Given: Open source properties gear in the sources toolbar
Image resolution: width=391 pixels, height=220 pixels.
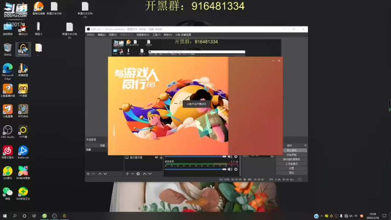Looking at the screenshot, I should (x=138, y=174).
